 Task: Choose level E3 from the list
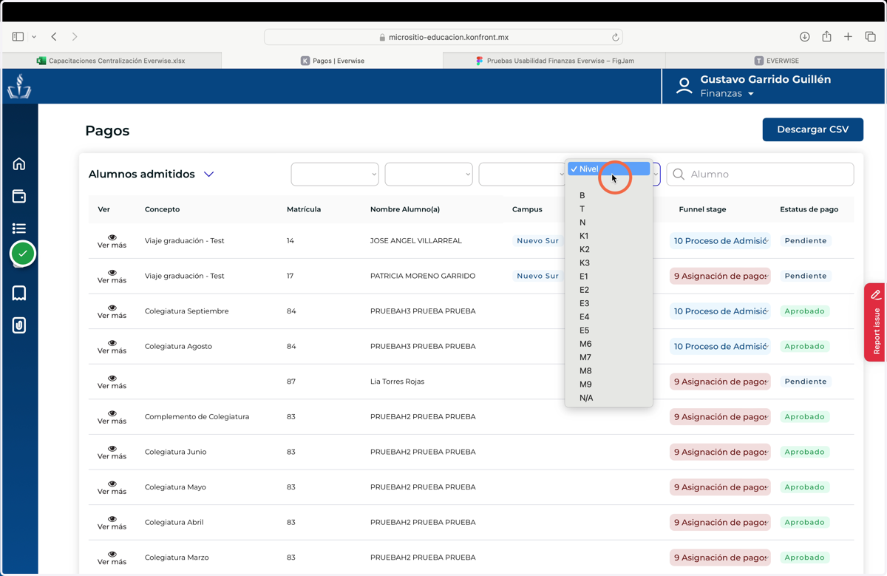[609, 303]
